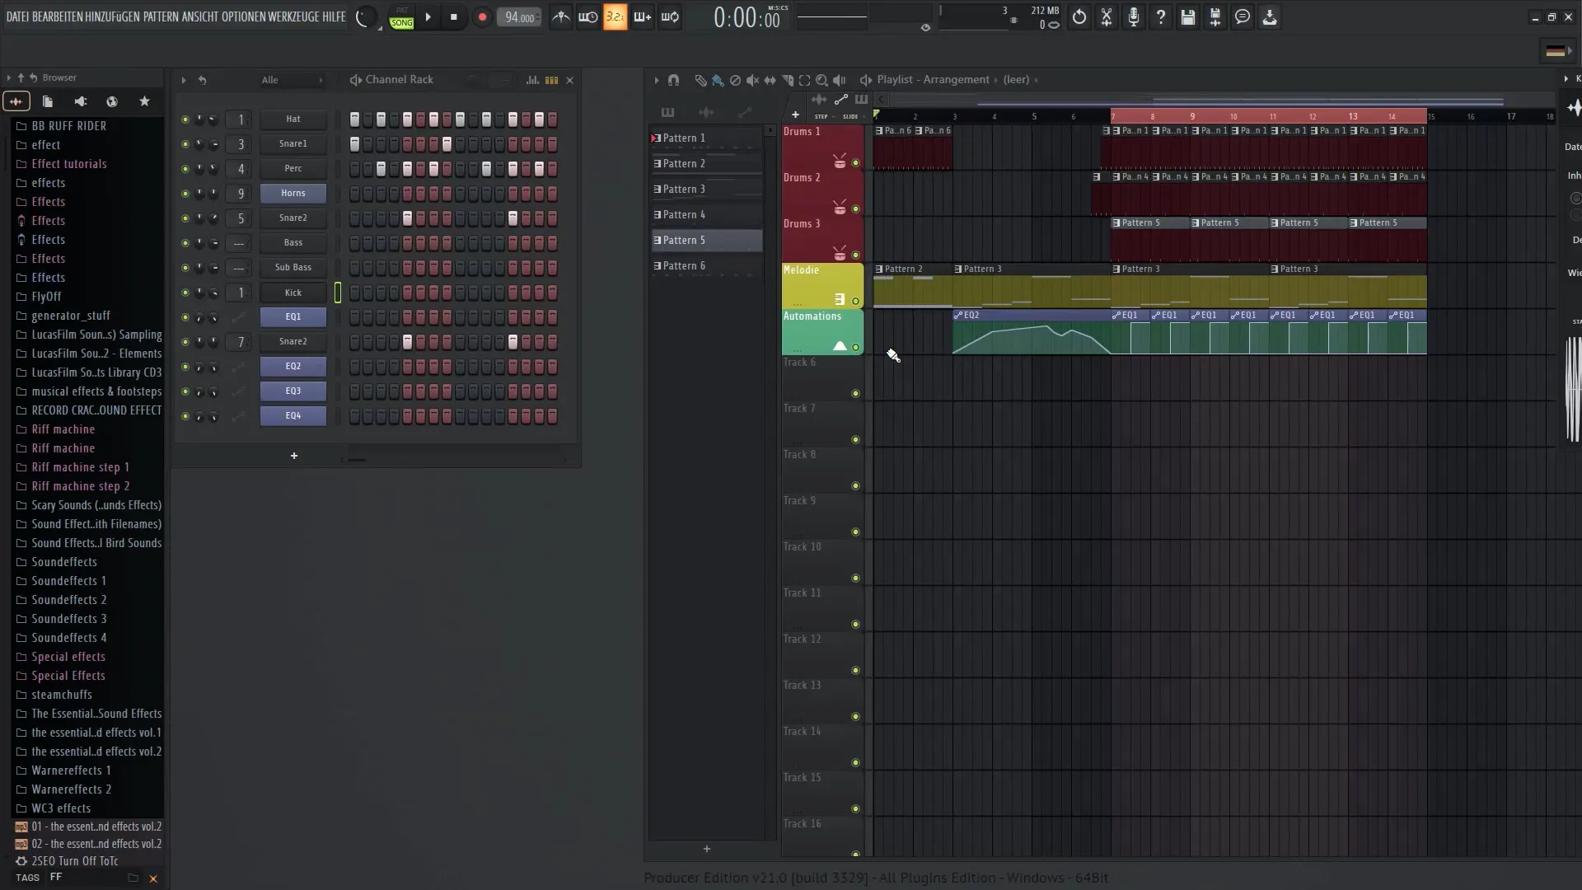This screenshot has height=890, width=1582.
Task: Drag the BPM tempo input field
Action: point(519,16)
